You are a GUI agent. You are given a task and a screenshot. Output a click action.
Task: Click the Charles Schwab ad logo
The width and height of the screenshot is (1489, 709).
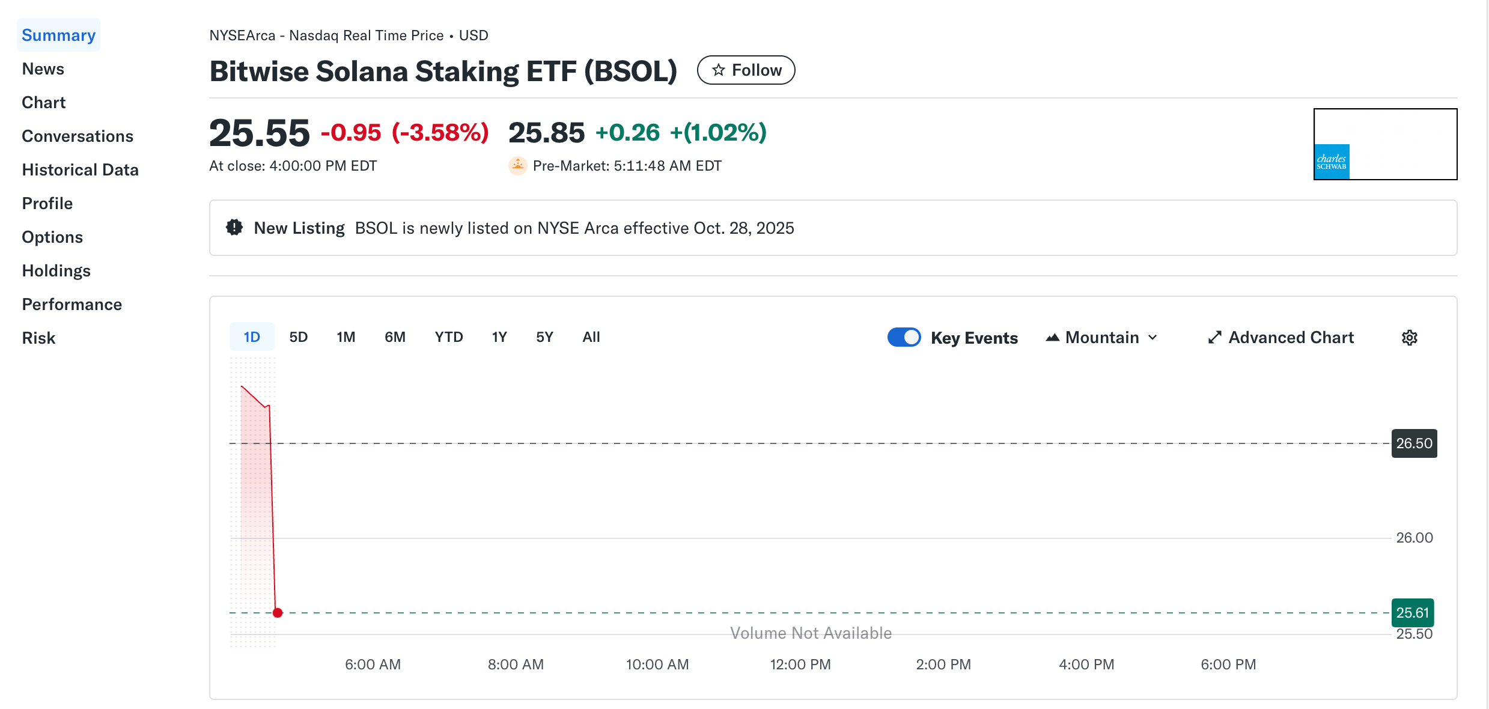click(1332, 160)
